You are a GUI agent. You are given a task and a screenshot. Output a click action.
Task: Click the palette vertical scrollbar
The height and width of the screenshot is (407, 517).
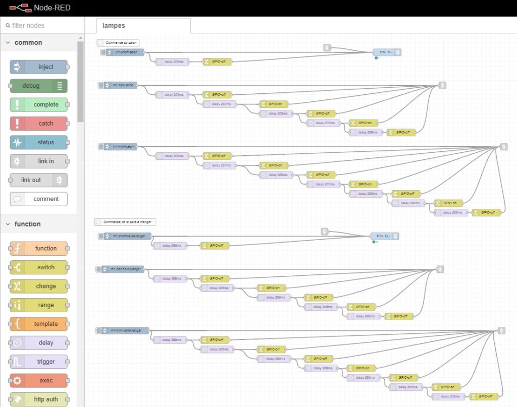click(x=80, y=81)
